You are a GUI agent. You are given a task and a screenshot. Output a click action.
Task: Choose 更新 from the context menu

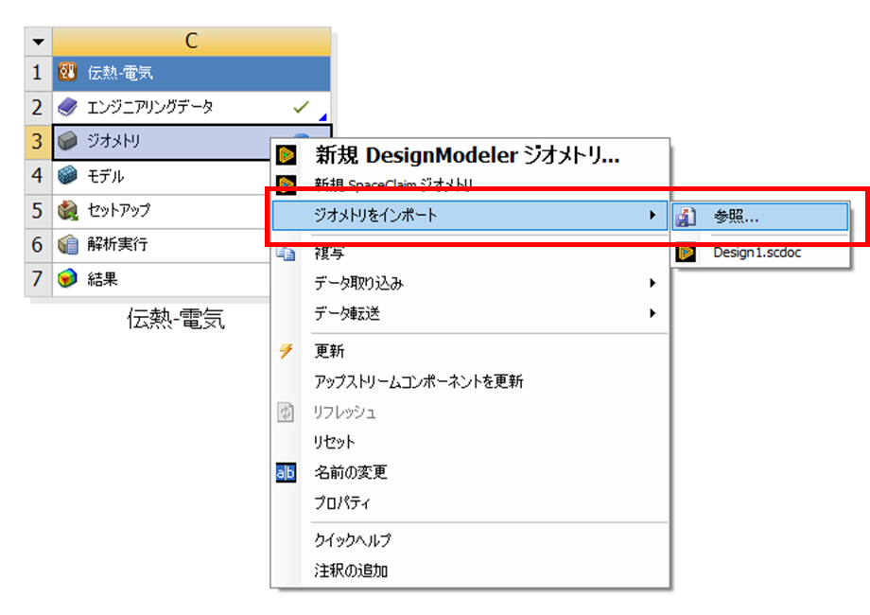(470, 351)
